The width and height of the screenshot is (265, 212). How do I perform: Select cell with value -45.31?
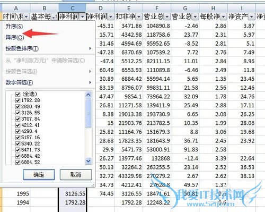point(105,26)
